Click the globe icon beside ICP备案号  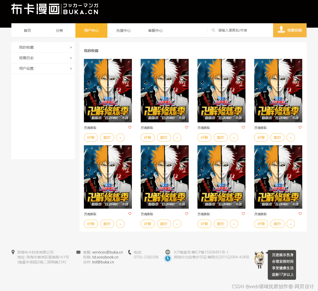click(x=168, y=252)
